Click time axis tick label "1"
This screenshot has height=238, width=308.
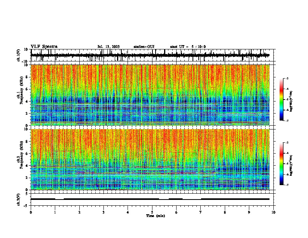[x=55, y=212]
